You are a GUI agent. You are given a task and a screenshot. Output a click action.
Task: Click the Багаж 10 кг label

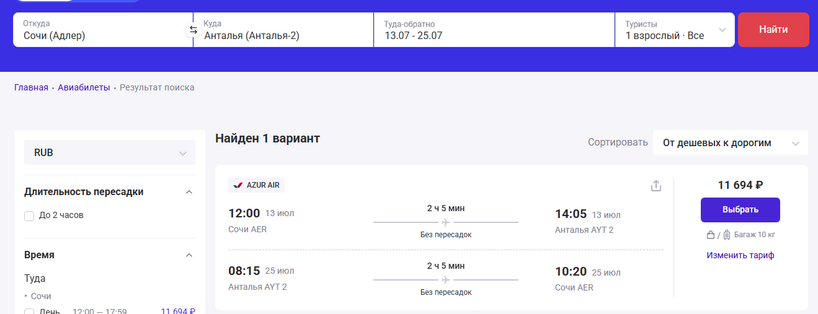[x=755, y=235]
